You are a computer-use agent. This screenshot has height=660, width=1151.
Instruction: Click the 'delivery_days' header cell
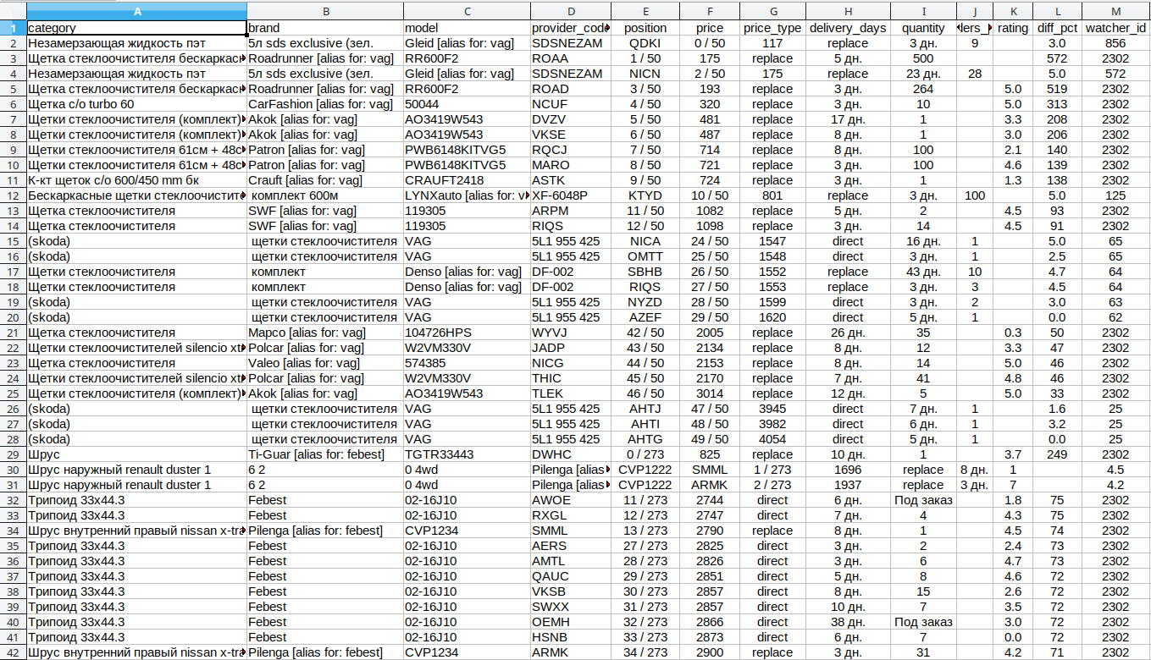(x=848, y=28)
